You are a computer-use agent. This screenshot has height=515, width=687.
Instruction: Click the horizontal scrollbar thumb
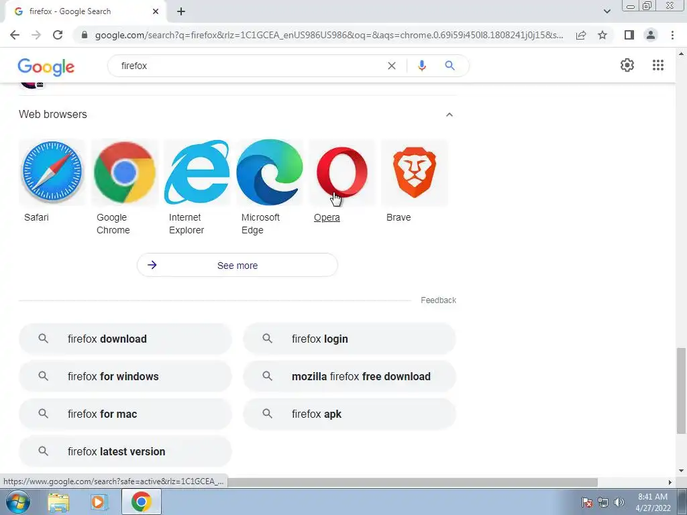pos(412,482)
